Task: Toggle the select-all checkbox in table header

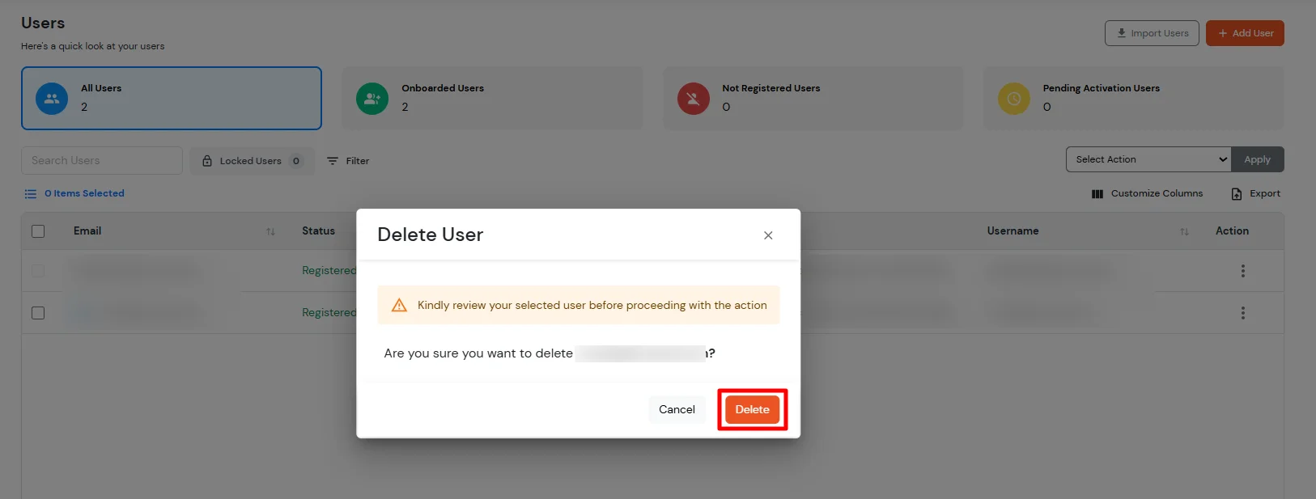Action: tap(38, 231)
